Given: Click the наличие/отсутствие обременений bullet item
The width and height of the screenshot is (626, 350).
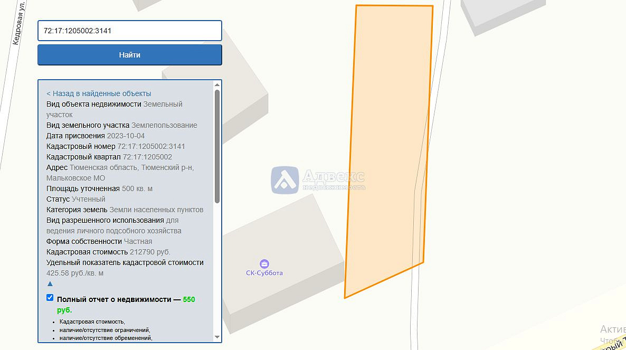Looking at the screenshot, I should (106, 338).
